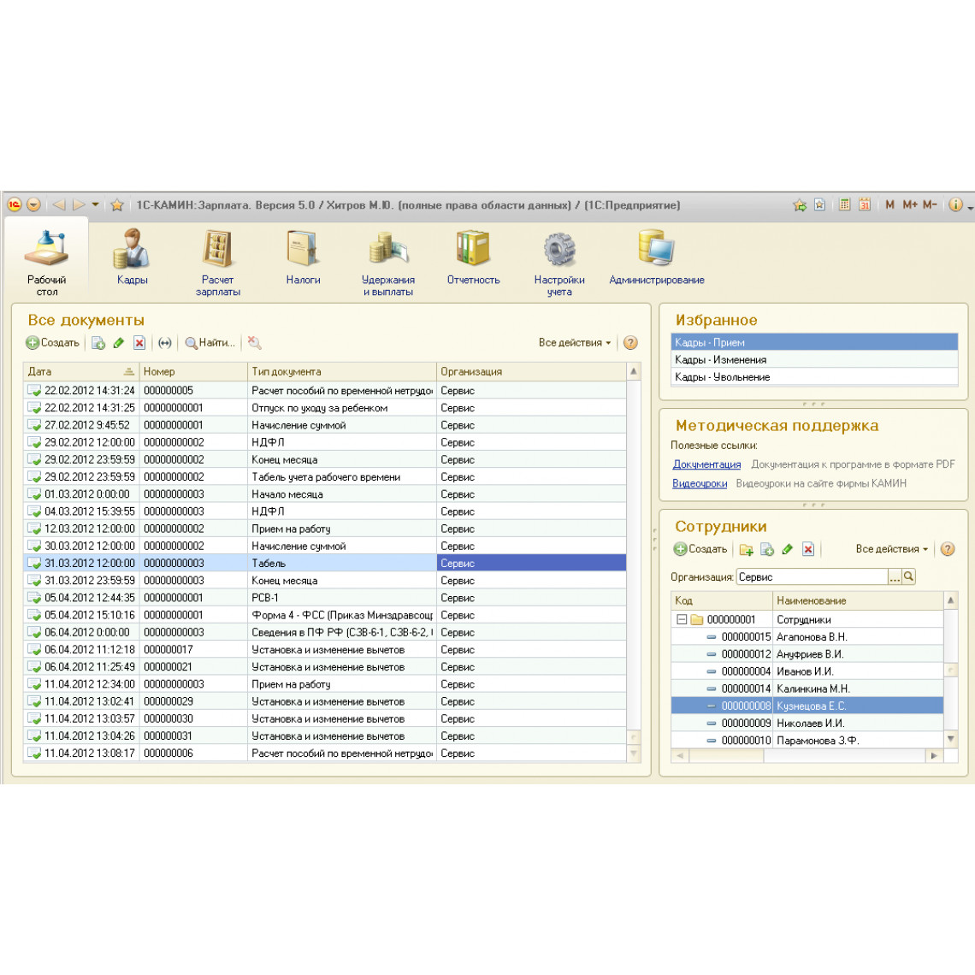Screen dimensions: 975x975
Task: Mark for deletion icon in Все документы
Action: pyautogui.click(x=139, y=343)
